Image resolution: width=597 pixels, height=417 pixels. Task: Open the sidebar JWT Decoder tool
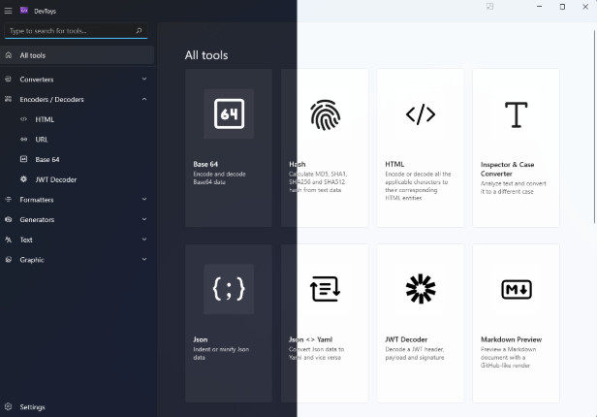point(78,179)
